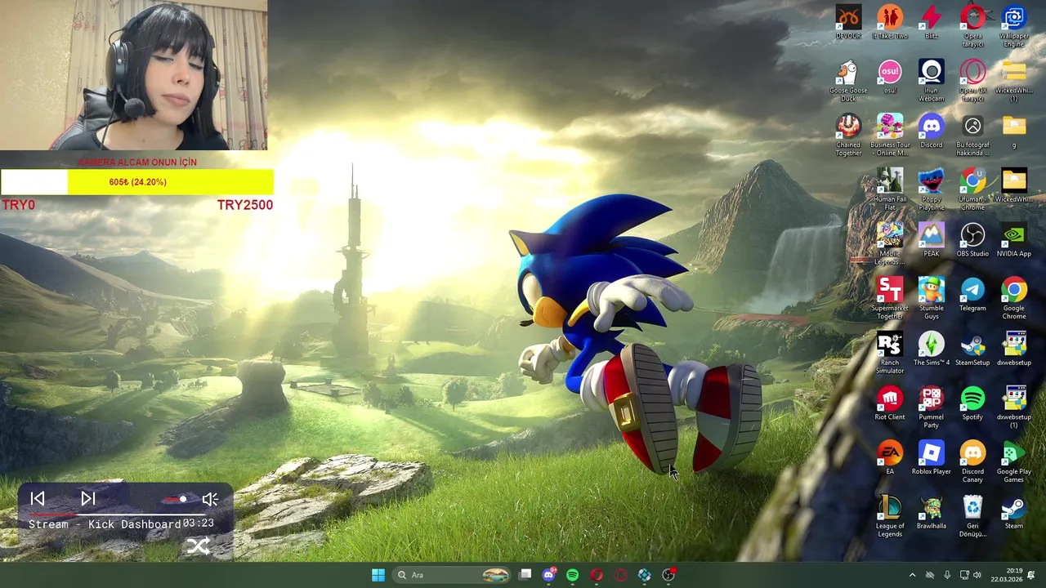
Task: Select the Wallpaper Engine desktop icon
Action: (1013, 26)
